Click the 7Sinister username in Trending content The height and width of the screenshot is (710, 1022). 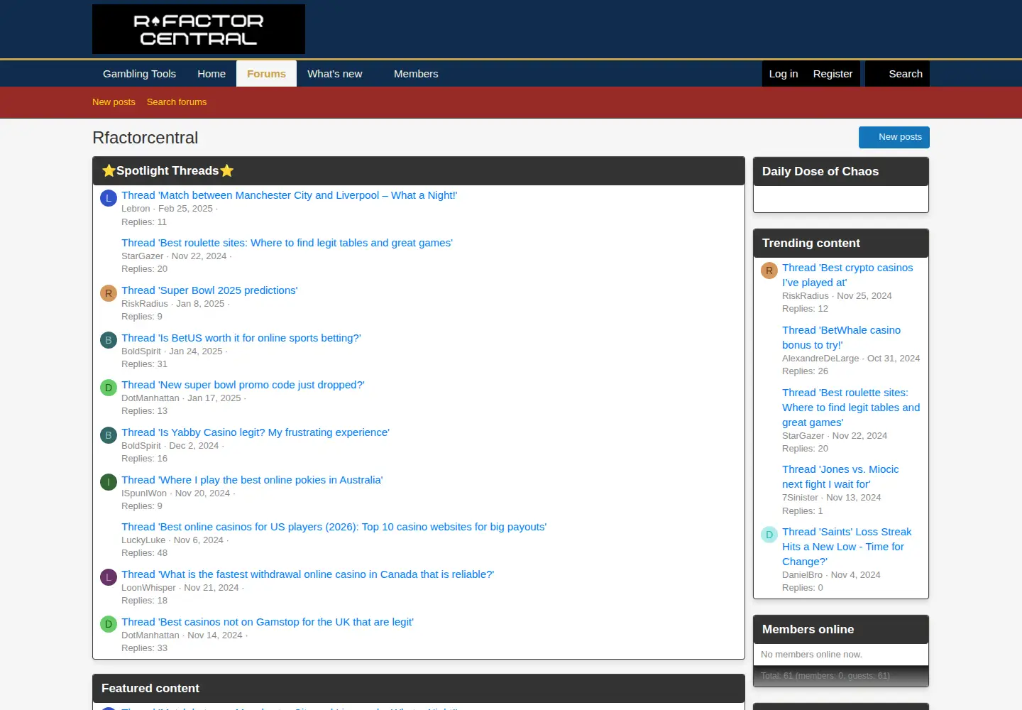click(x=800, y=498)
